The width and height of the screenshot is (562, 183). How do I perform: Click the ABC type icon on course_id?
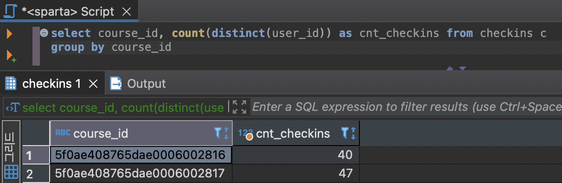63,133
